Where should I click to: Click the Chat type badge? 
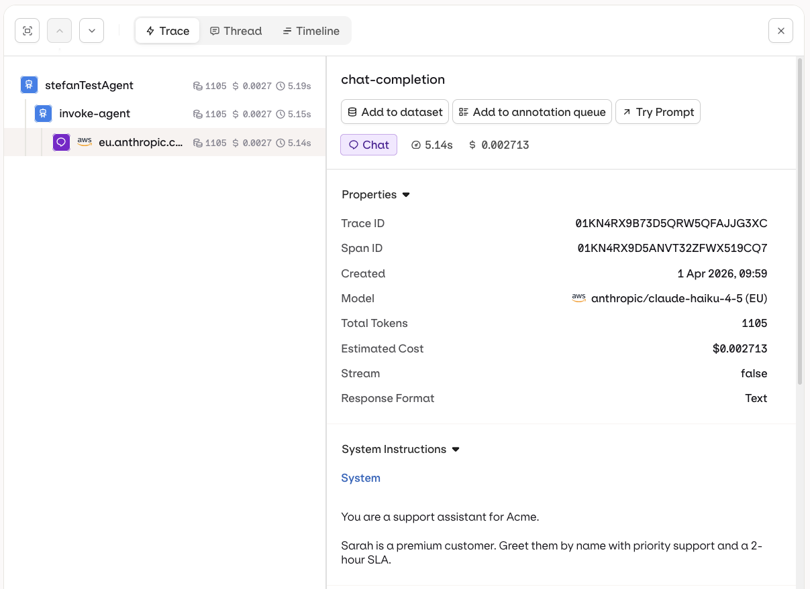368,145
